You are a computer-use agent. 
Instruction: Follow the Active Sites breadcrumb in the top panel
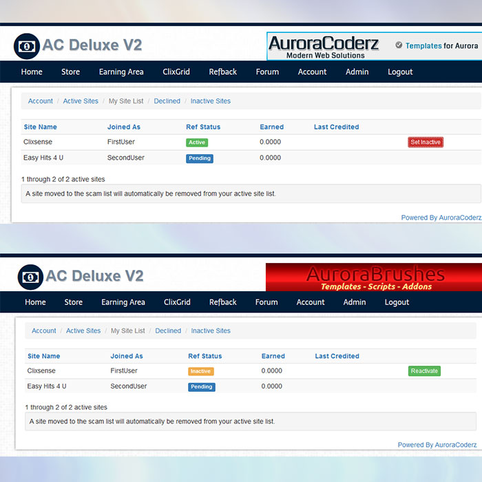point(81,101)
